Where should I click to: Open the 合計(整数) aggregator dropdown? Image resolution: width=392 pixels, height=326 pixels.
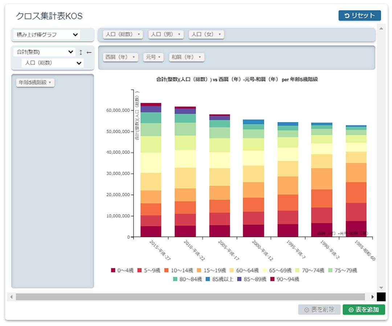tap(44, 52)
